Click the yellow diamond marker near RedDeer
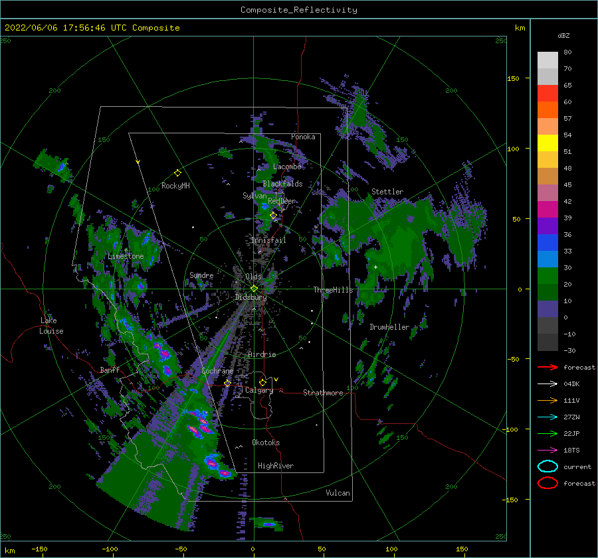Screen dimensions: 598x558 point(273,216)
